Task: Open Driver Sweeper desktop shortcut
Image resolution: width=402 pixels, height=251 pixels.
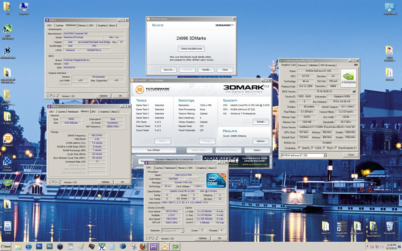Action: tap(8, 163)
